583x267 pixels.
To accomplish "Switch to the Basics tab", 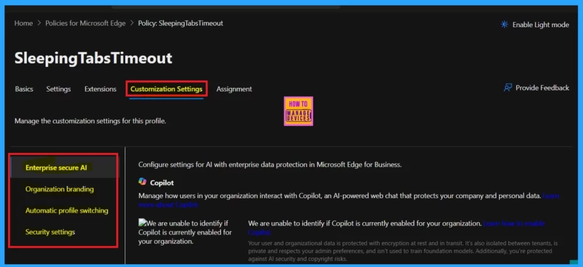I will click(24, 89).
